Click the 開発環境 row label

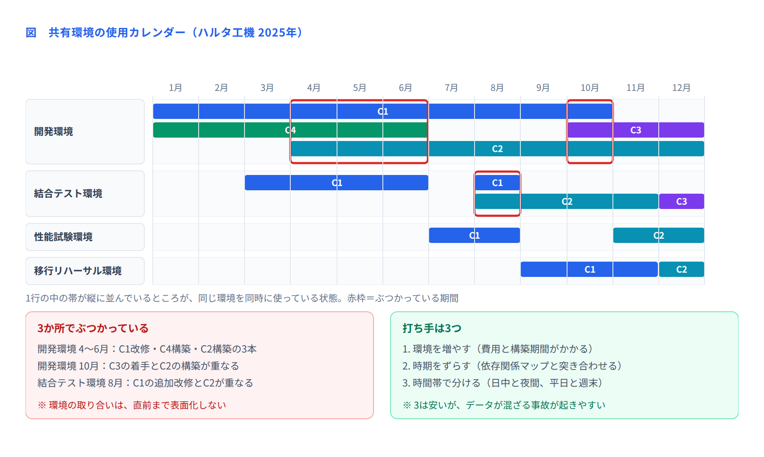[85, 132]
